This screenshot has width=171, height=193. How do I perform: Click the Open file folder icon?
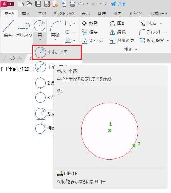29,4
